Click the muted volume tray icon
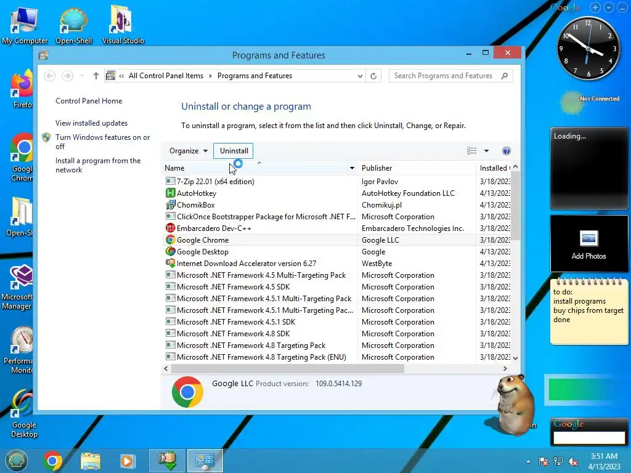This screenshot has width=631, height=473. pyautogui.click(x=573, y=461)
